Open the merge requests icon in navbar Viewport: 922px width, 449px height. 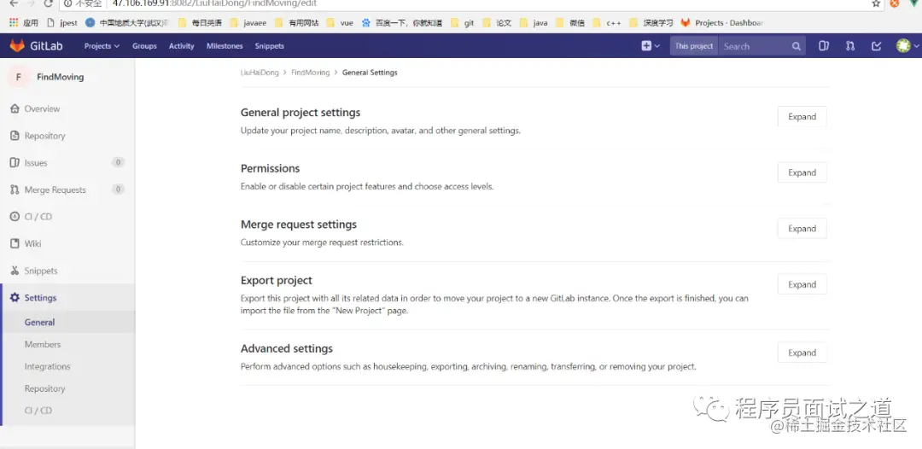tap(850, 46)
